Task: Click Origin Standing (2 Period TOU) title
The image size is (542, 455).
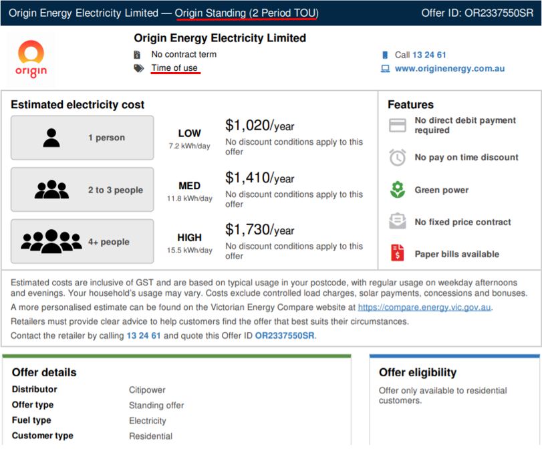Action: 247,13
